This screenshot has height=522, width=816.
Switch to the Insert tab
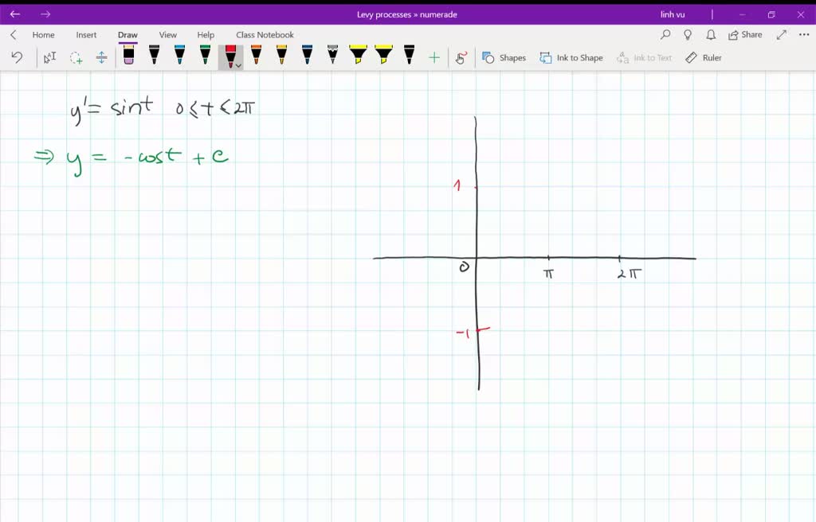click(x=85, y=34)
